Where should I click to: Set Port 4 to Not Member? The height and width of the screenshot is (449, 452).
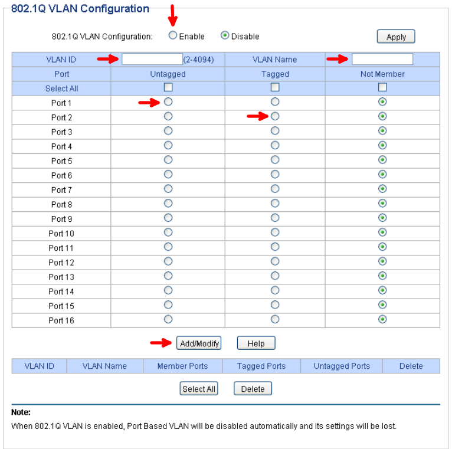point(382,145)
